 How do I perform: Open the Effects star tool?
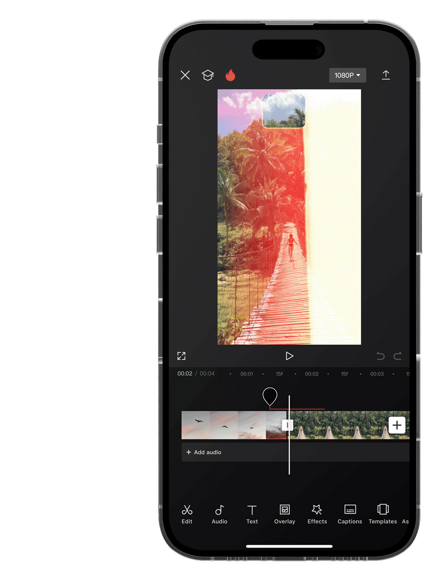tap(317, 514)
